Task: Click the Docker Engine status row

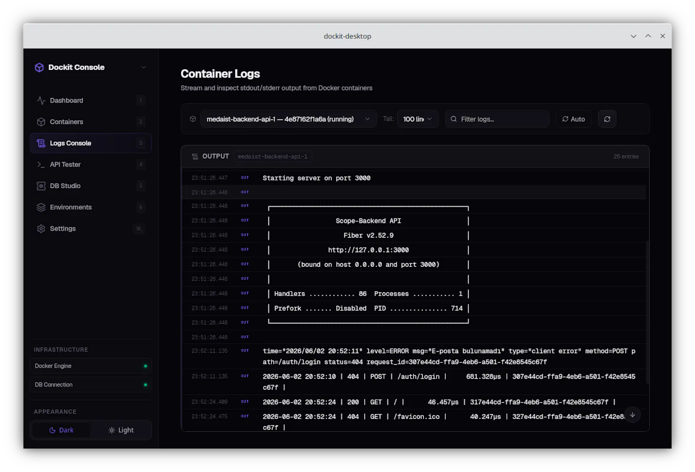Action: pos(91,366)
